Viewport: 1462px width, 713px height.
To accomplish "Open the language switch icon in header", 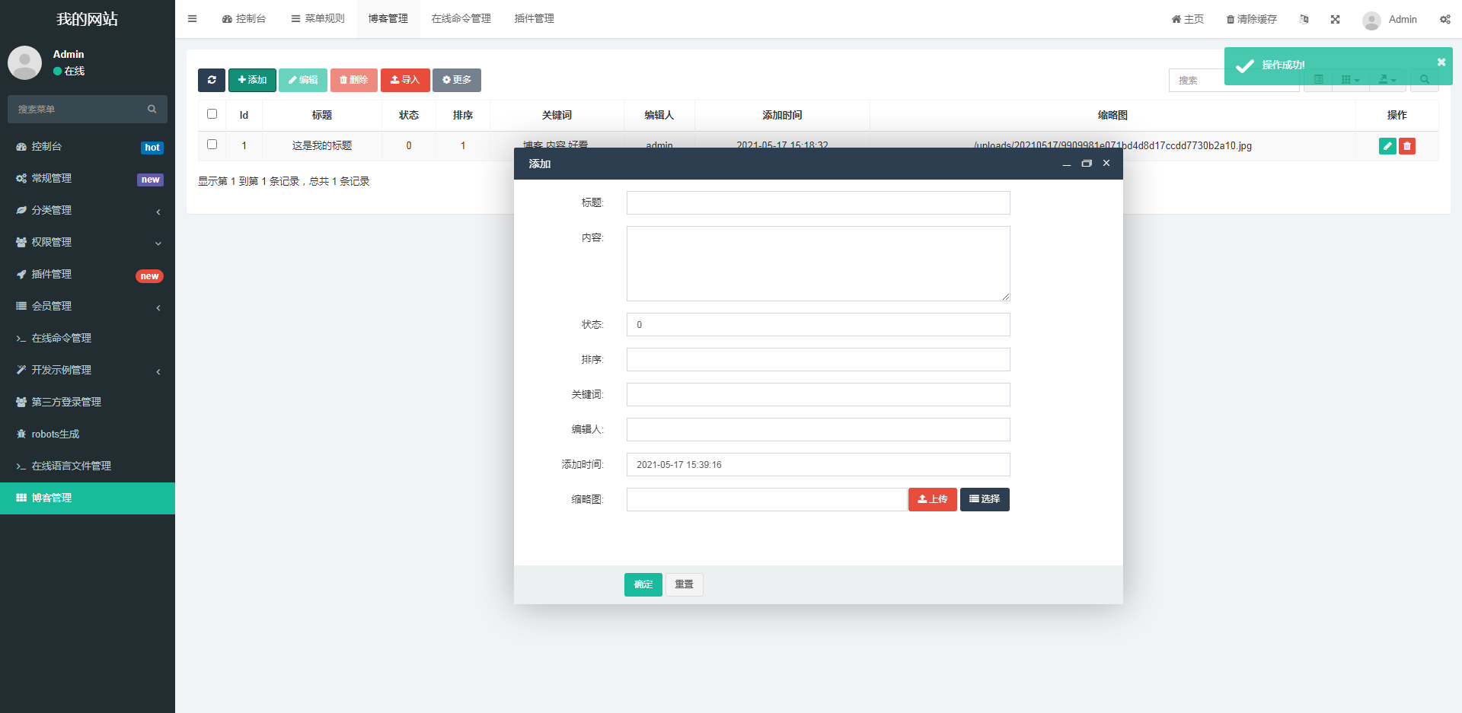I will coord(1304,19).
